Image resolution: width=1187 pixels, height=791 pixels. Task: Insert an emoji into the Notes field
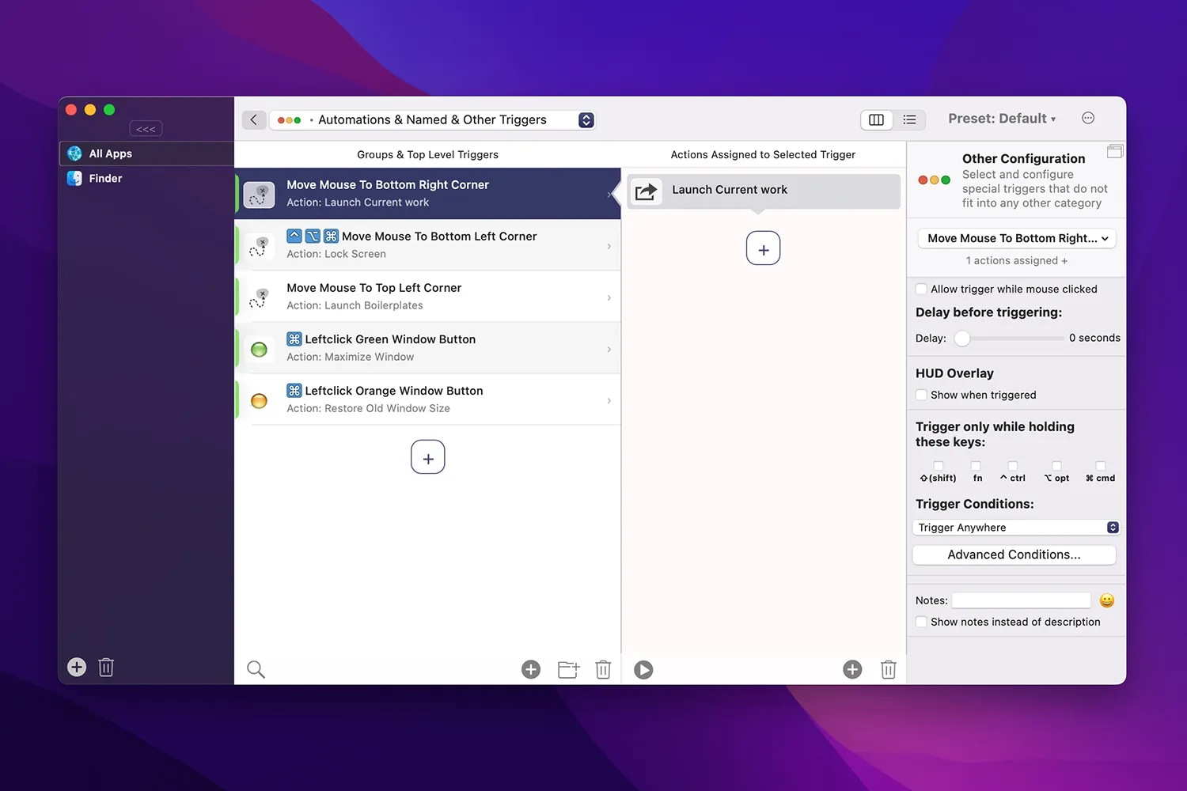pos(1106,600)
